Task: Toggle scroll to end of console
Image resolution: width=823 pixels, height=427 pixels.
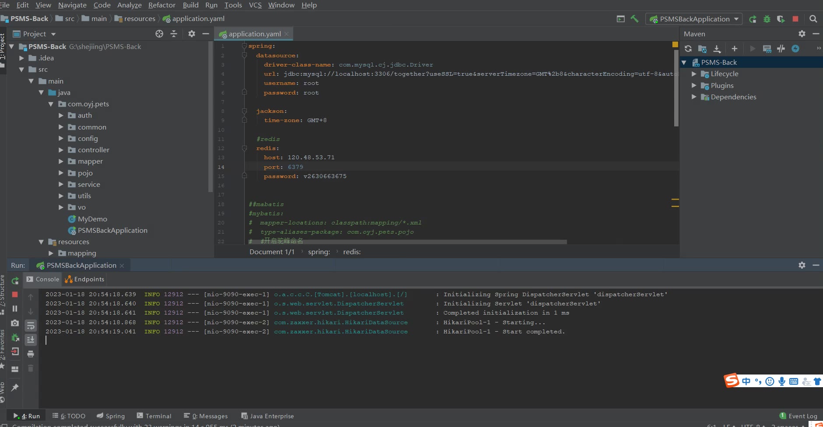Action: tap(31, 339)
